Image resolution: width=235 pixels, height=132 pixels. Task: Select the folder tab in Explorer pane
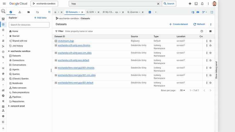28,12
